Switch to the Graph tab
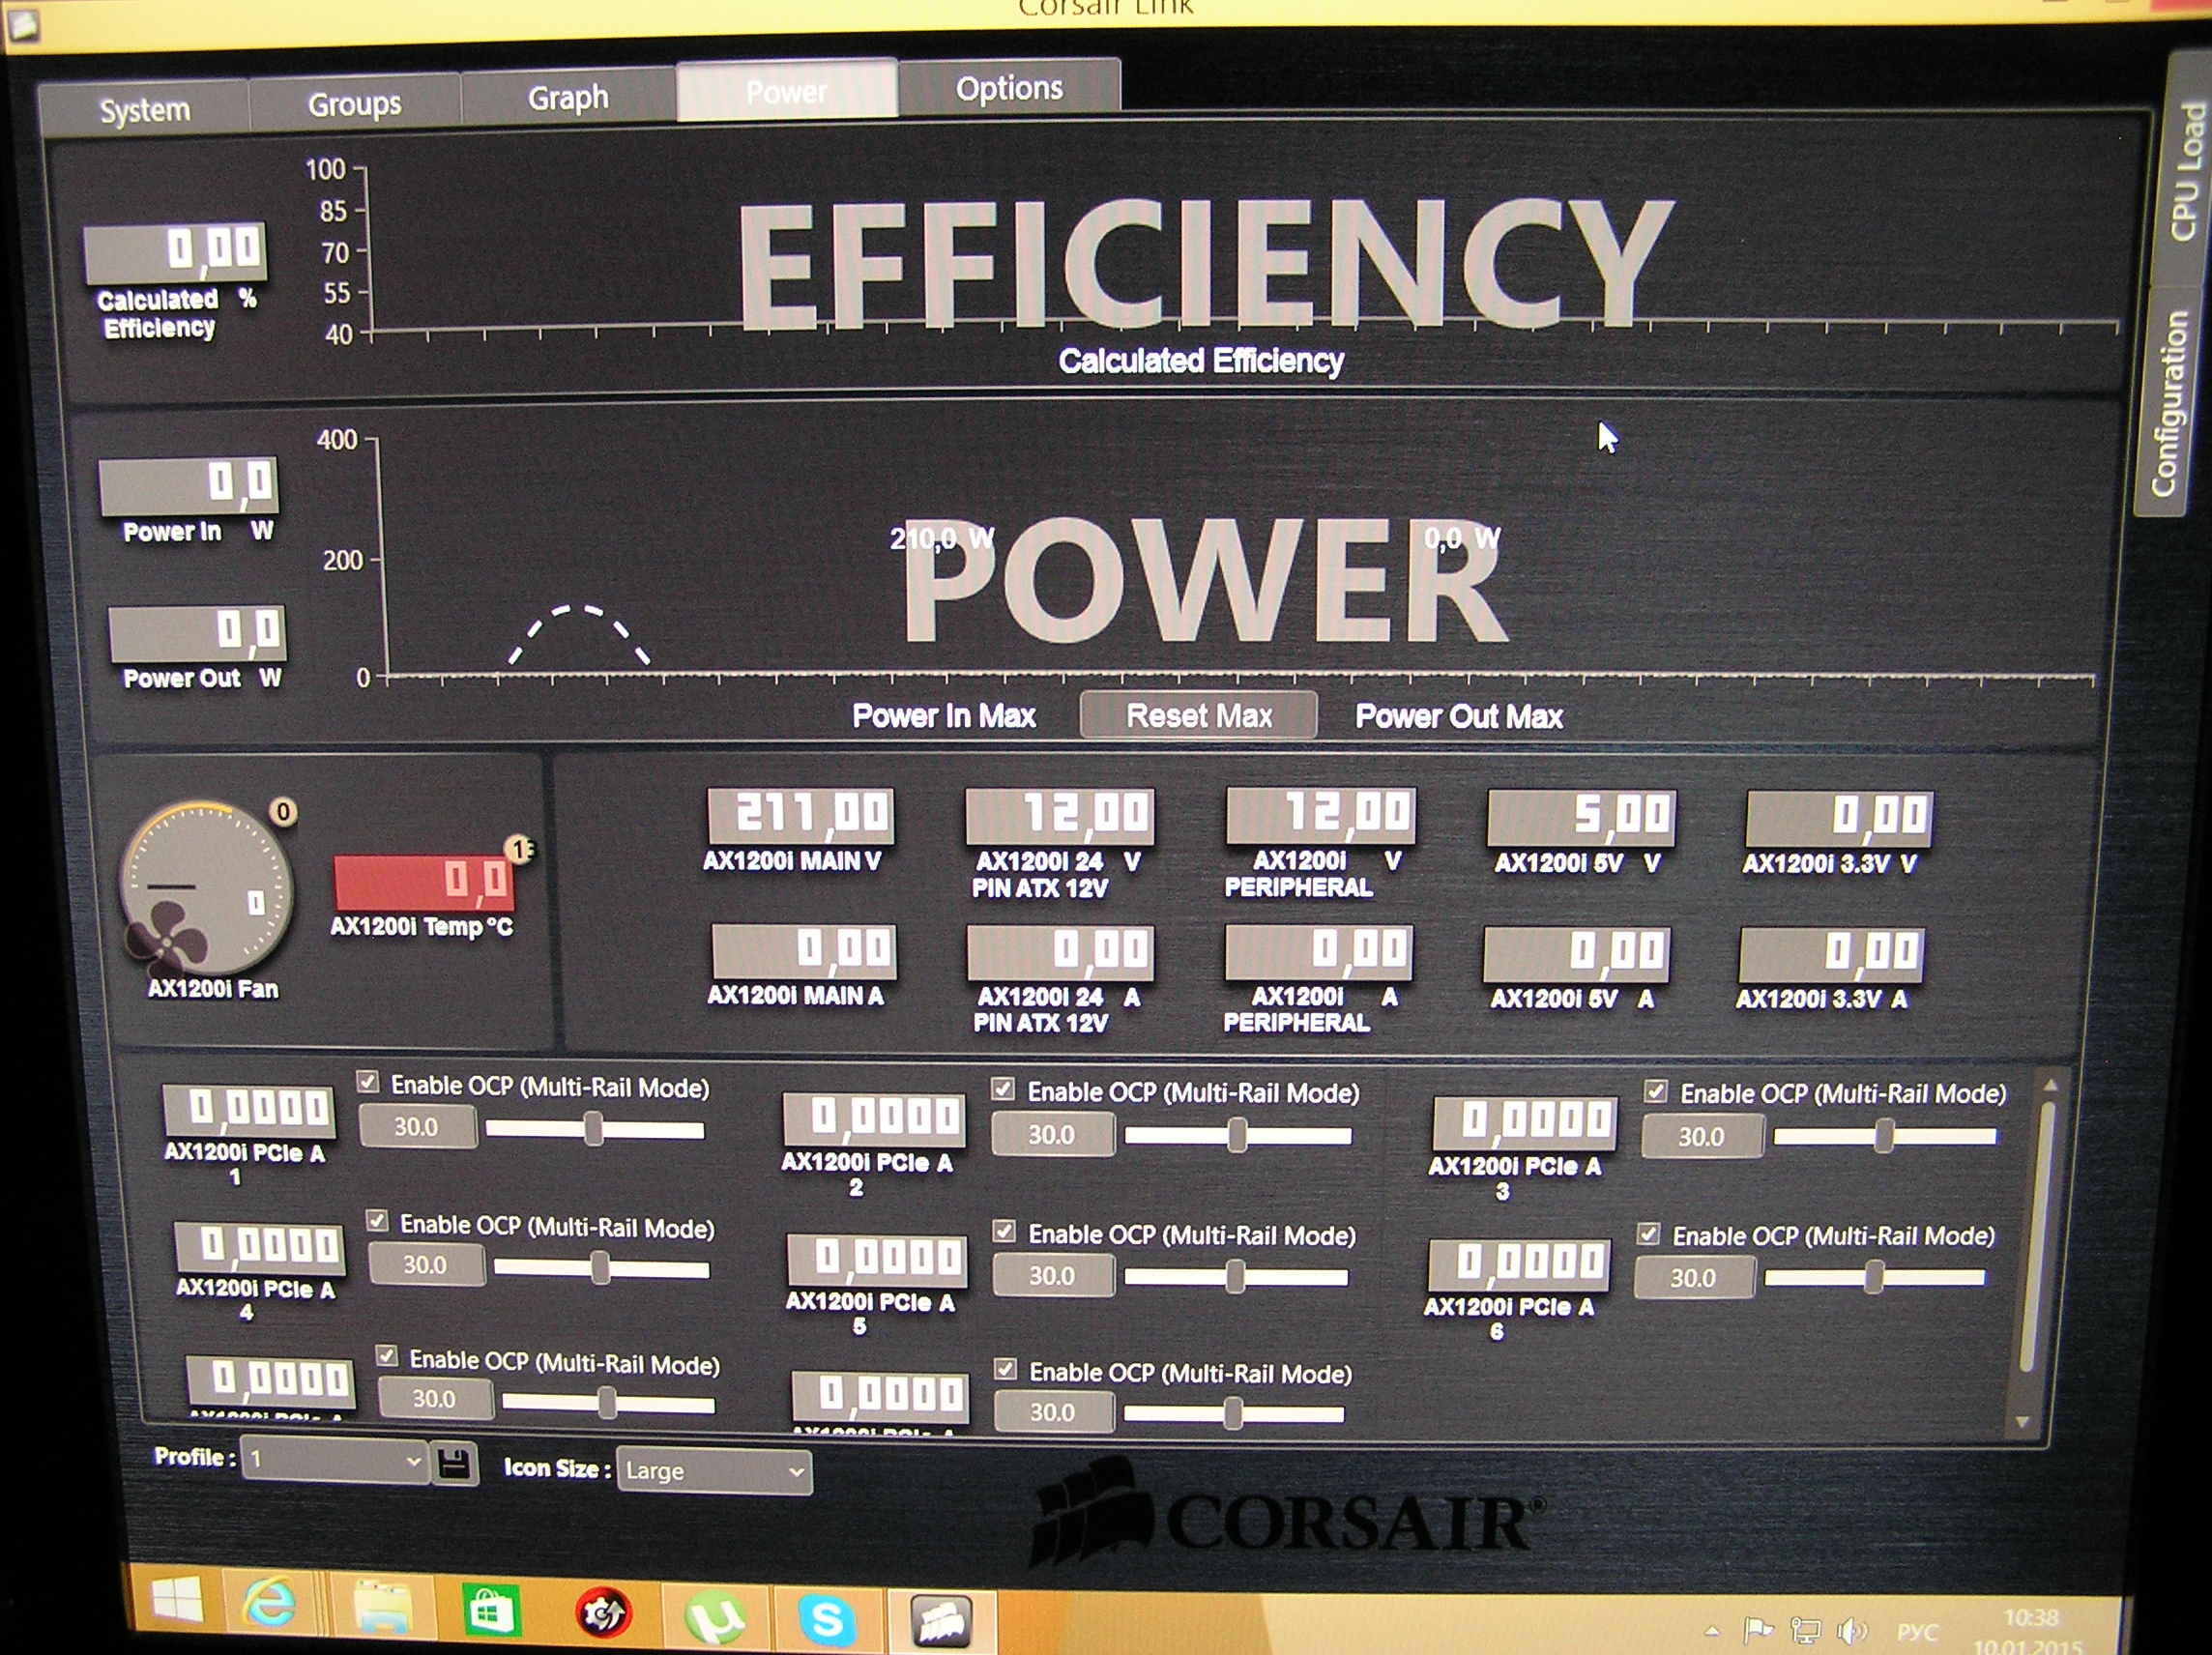This screenshot has width=2212, height=1655. point(568,97)
